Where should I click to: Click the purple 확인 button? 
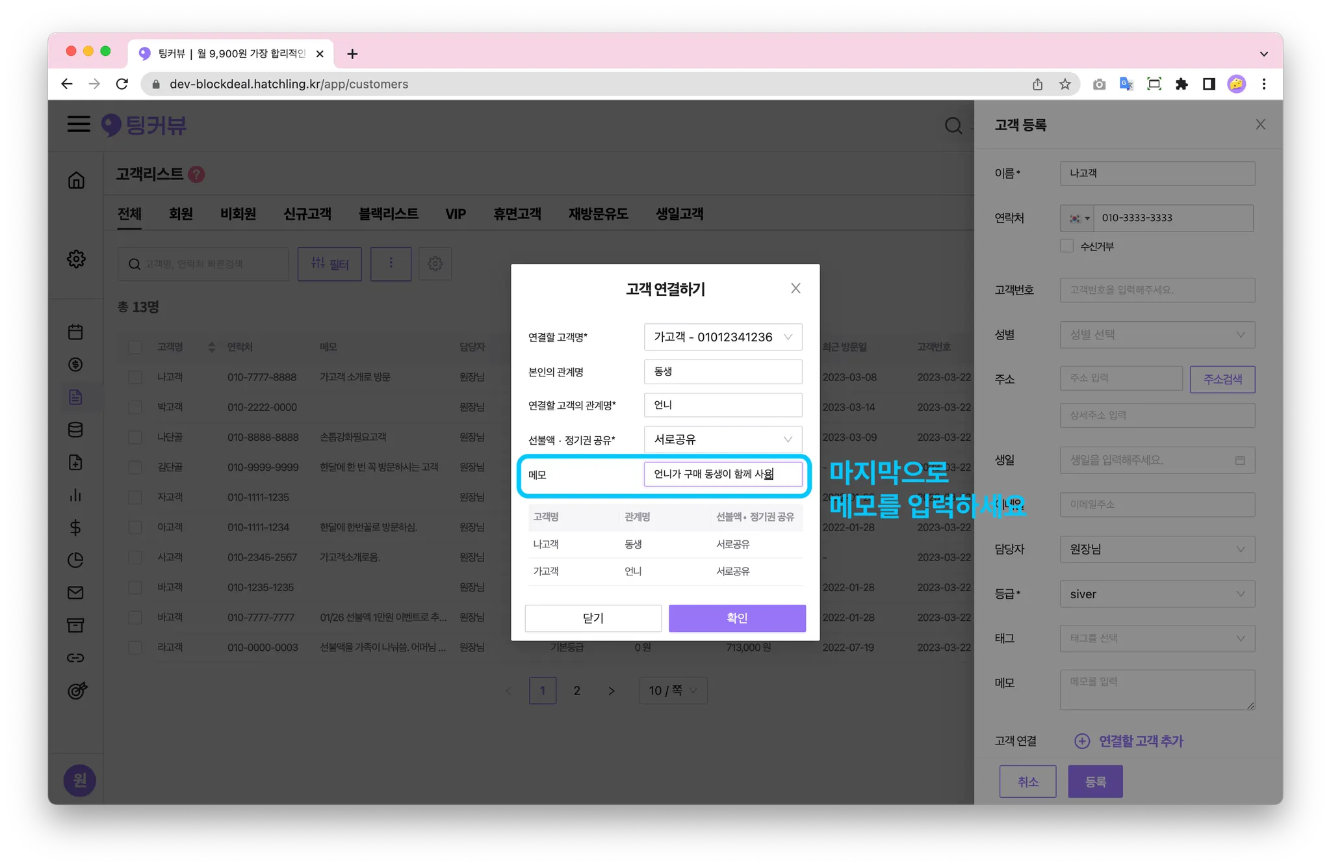point(737,618)
